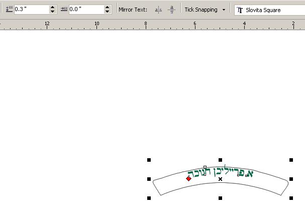Click the distance from path icon

(x=9, y=9)
